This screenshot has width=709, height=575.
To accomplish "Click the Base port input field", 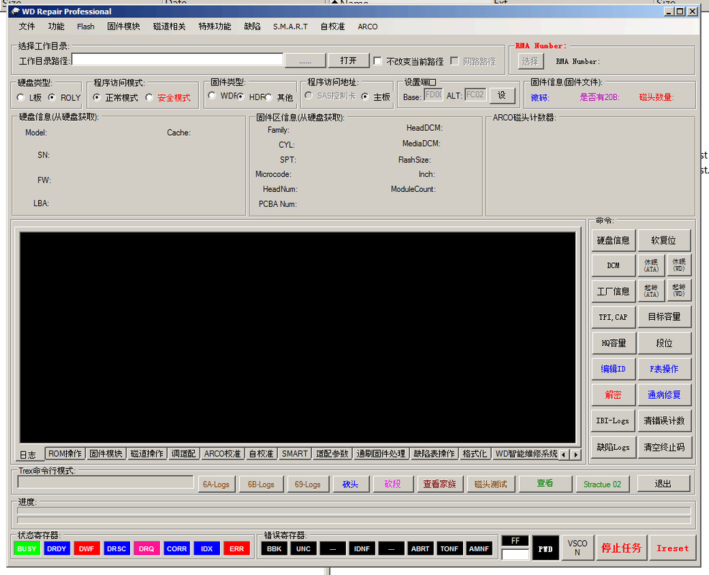I will 433,95.
